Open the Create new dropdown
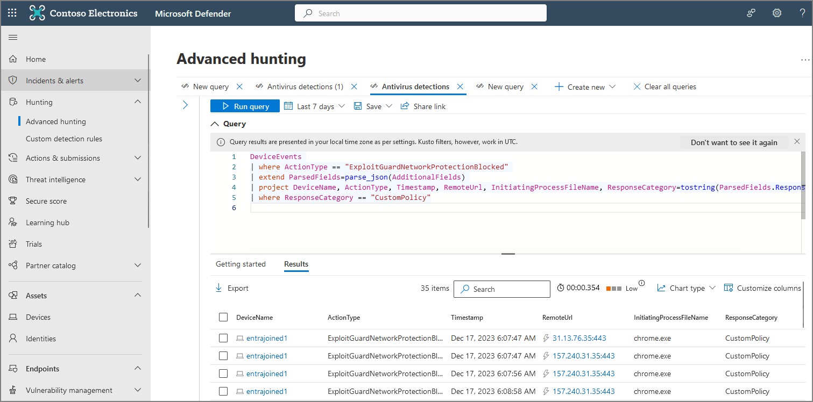This screenshot has width=813, height=402. (585, 87)
